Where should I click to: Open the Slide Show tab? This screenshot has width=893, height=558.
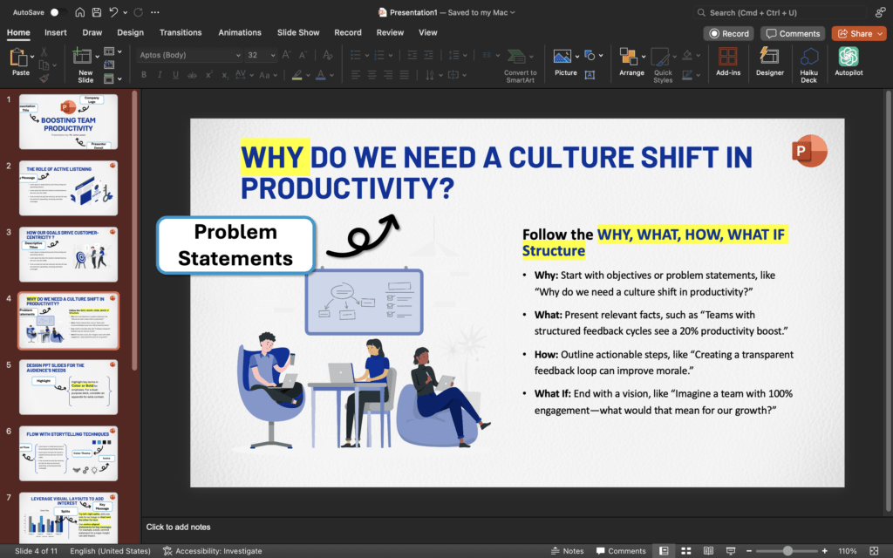click(x=298, y=32)
